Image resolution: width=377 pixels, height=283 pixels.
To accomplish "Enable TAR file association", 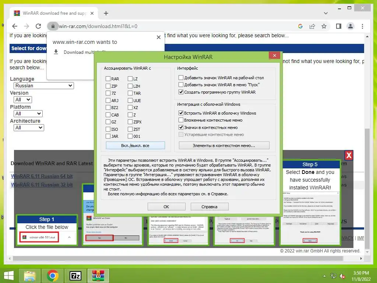I will pyautogui.click(x=130, y=93).
